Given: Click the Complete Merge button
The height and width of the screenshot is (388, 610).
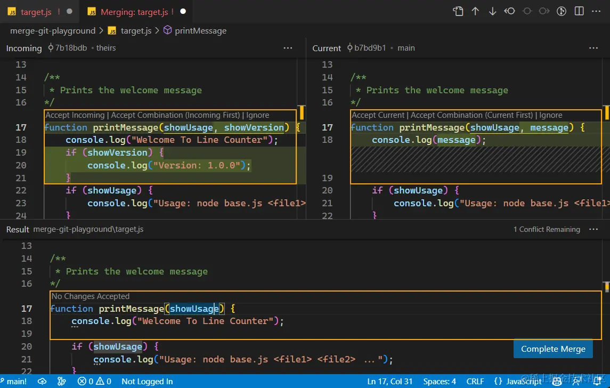Looking at the screenshot, I should (553, 349).
